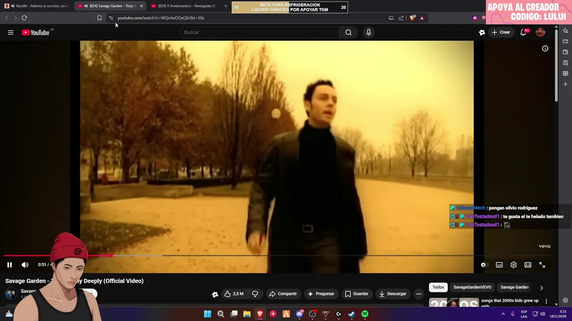Image resolution: width=572 pixels, height=321 pixels.
Task: Click the search magnifier button
Action: [349, 32]
